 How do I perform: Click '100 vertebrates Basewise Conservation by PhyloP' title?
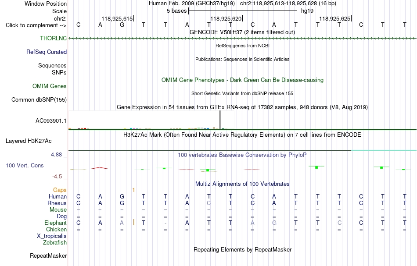242,155
